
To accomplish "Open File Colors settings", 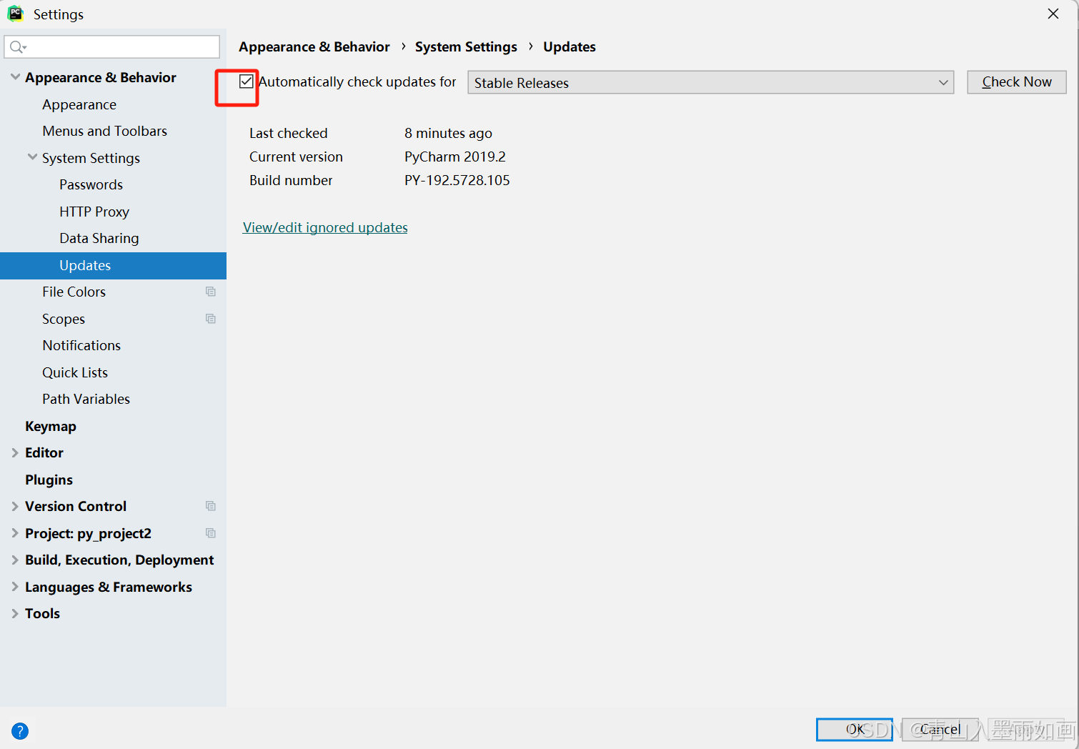I will click(x=74, y=292).
